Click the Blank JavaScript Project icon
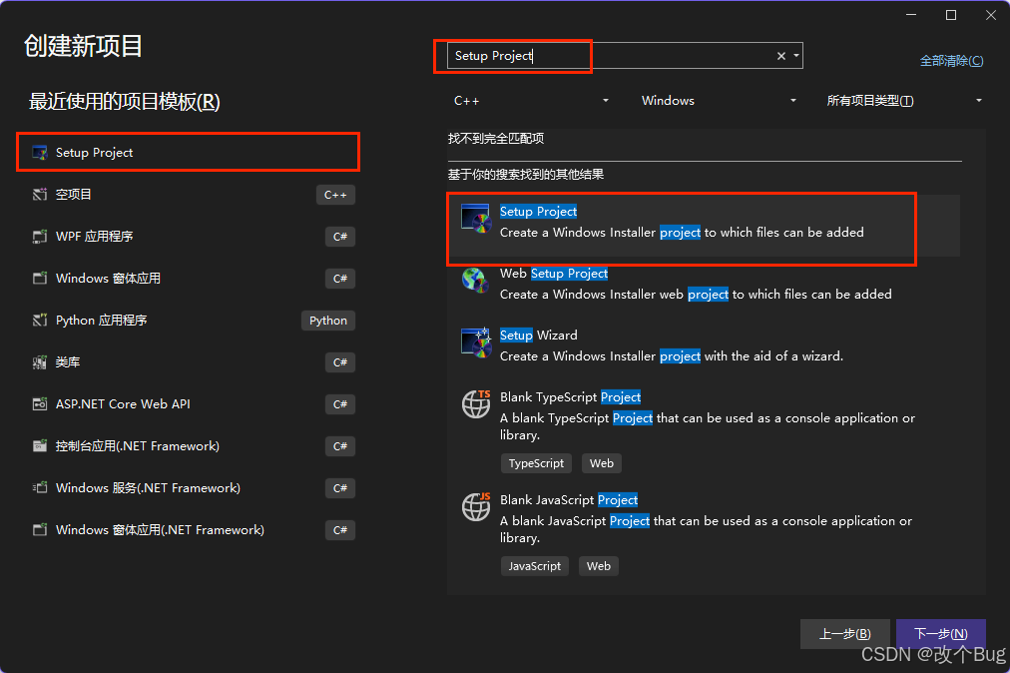 click(x=476, y=506)
